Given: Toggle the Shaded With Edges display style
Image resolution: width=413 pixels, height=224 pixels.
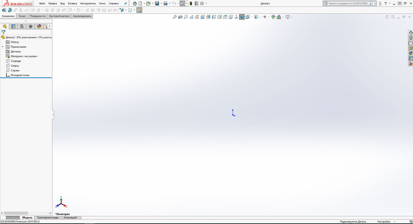Looking at the screenshot, I should (x=242, y=17).
